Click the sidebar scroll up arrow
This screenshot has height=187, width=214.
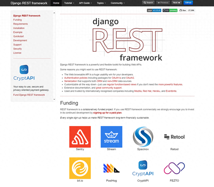[54, 13]
